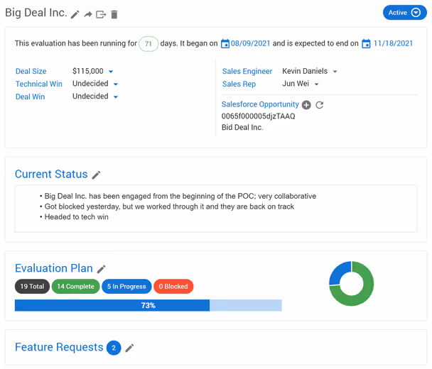Open calendar icon for end date 11/18/2021
The image size is (432, 369).
pos(366,43)
